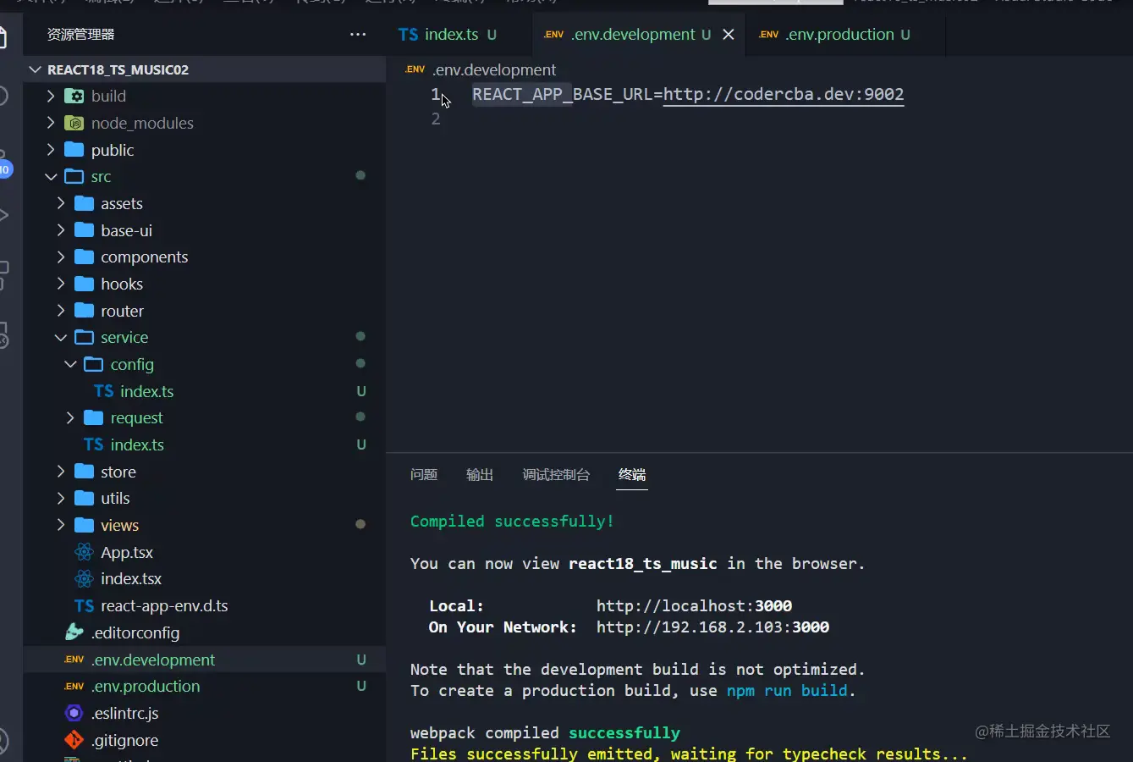Expand the router folder chevron
Viewport: 1133px width, 762px height.
coord(61,311)
